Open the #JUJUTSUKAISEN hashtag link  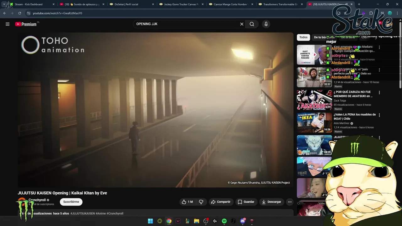coord(83,213)
